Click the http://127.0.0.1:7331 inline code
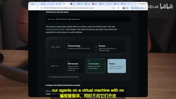The height and width of the screenshot is (99, 176). [55, 29]
